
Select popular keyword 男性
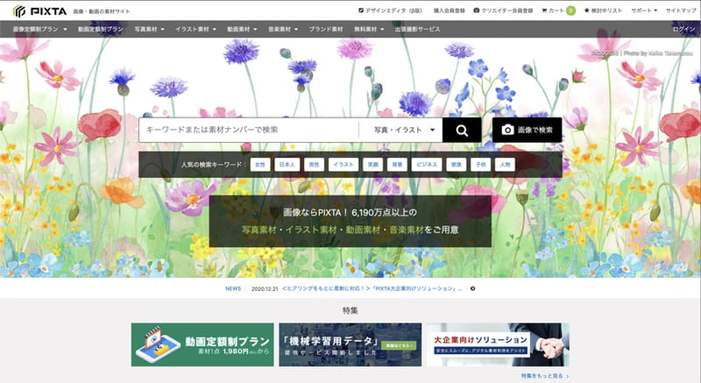click(315, 165)
